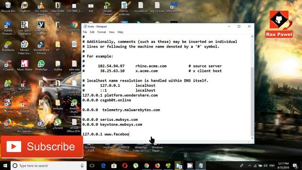Image resolution: width=302 pixels, height=170 pixels.
Task: Select the Etisalat Connect desktop icon
Action: pos(108,8)
